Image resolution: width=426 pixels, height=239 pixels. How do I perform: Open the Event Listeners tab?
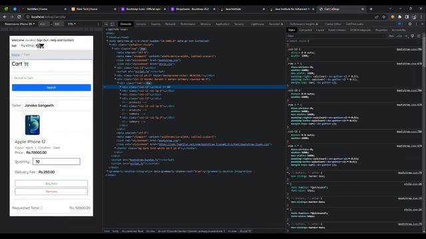[337, 30]
